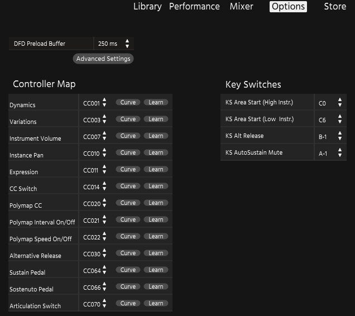Open the Library tab
This screenshot has height=316, width=355.
[147, 7]
